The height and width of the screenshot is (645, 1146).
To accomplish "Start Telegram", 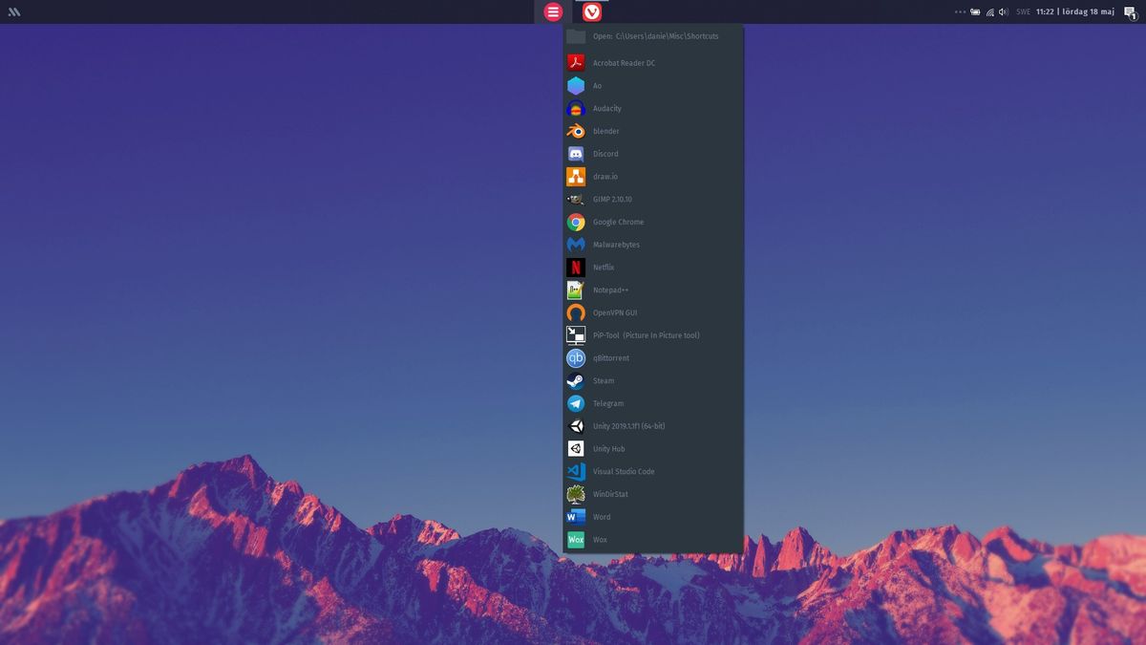I will click(x=606, y=403).
